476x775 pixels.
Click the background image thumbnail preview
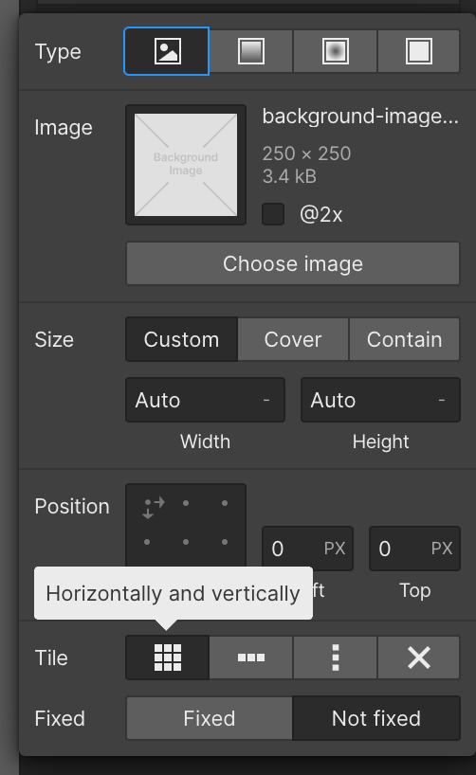pyautogui.click(x=186, y=165)
